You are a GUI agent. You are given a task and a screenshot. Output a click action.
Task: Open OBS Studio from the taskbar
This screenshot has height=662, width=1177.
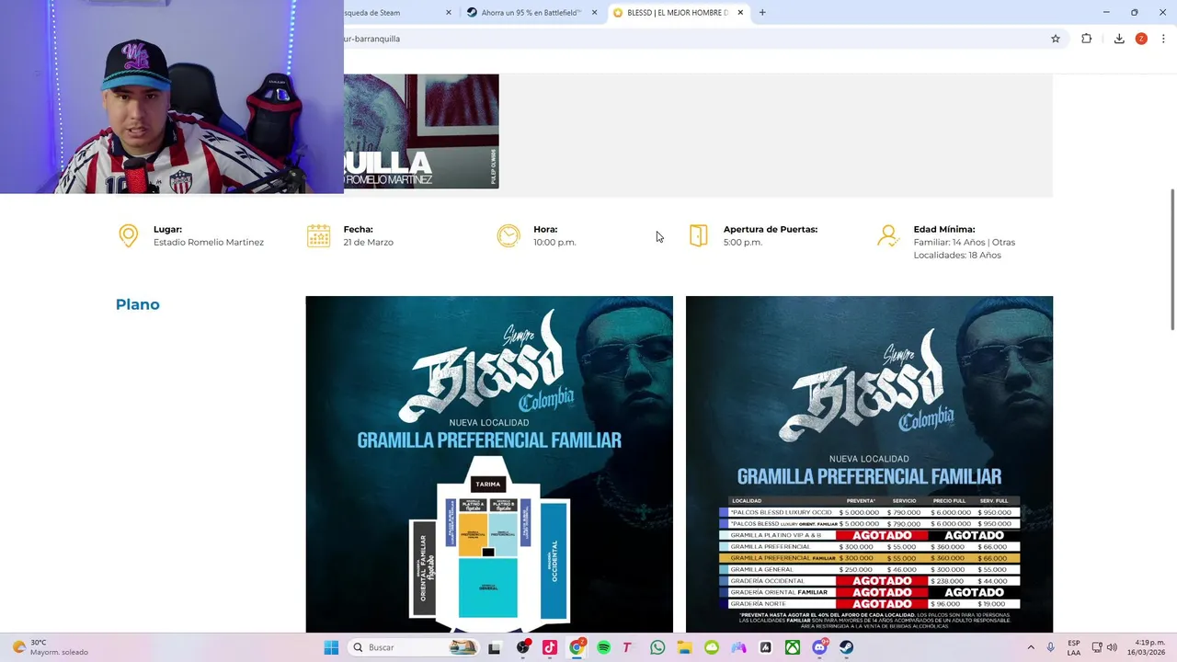pyautogui.click(x=523, y=647)
